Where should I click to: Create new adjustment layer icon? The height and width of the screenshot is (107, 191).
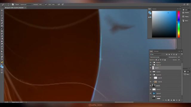[x=171, y=100]
